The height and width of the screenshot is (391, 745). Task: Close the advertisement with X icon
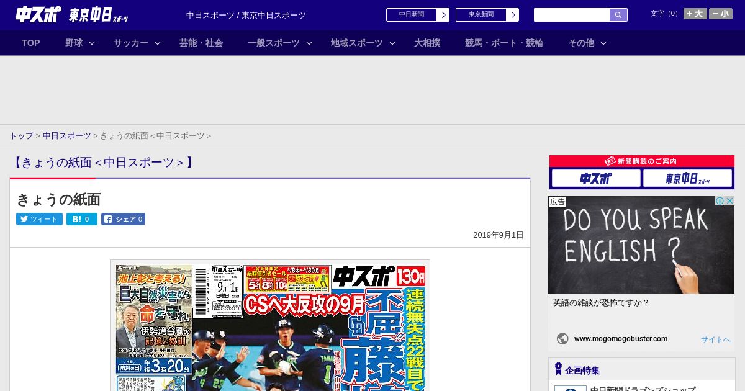point(730,201)
